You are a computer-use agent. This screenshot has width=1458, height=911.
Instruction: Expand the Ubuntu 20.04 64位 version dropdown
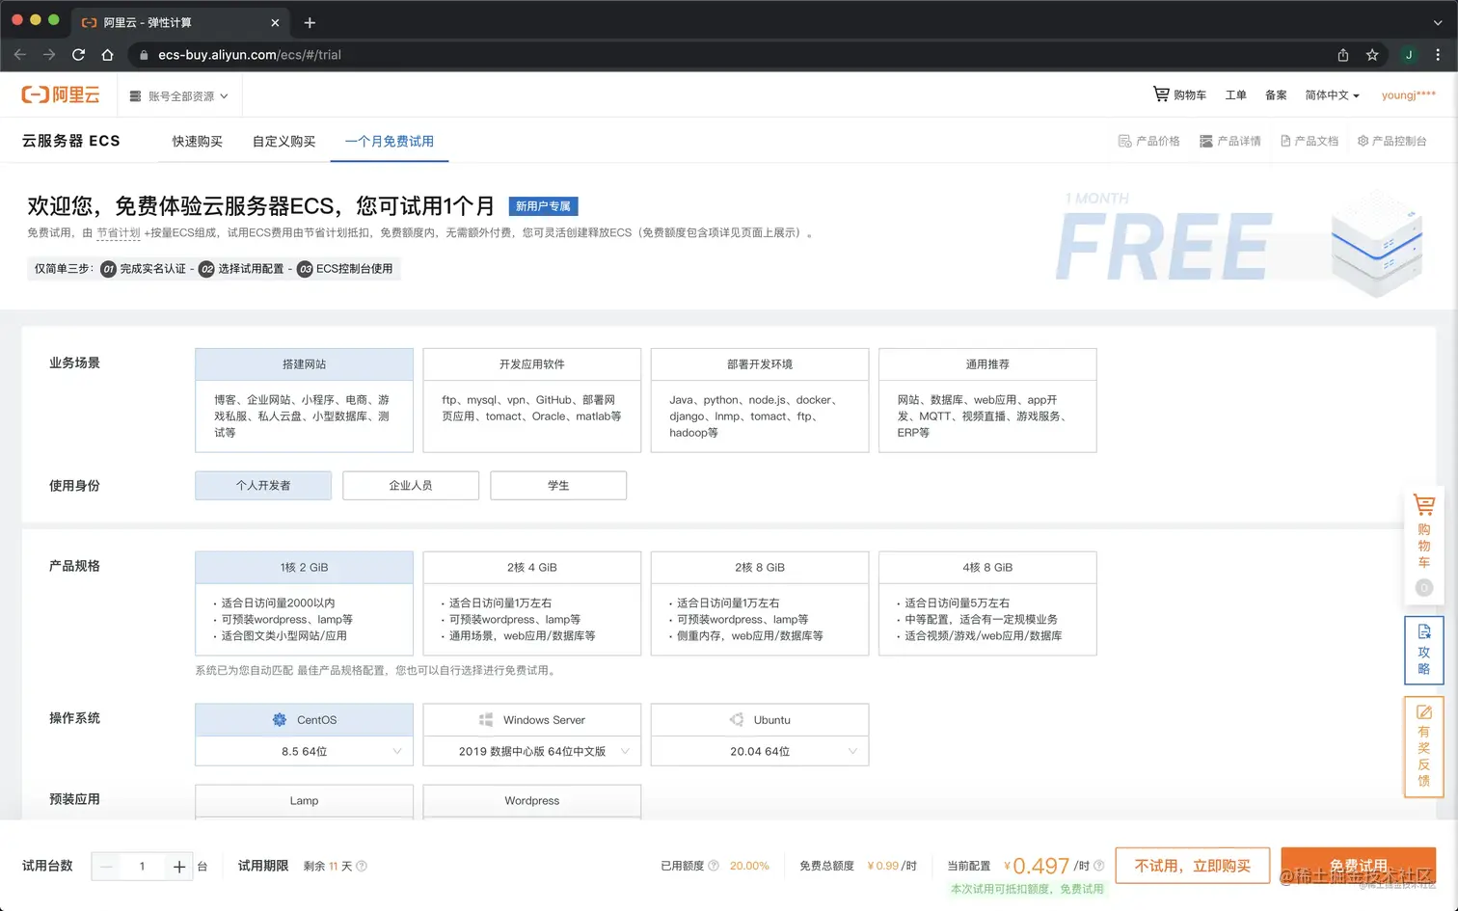pos(760,751)
